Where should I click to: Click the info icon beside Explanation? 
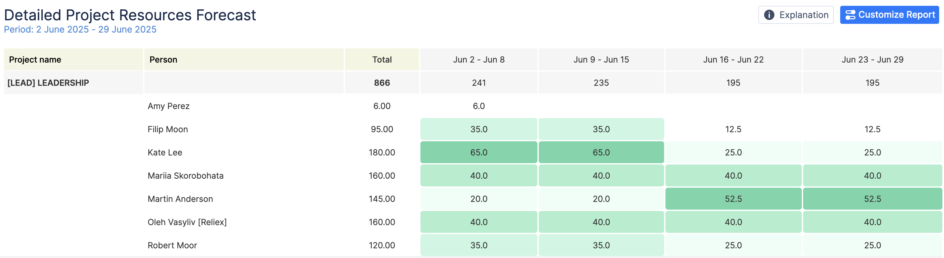(x=769, y=15)
